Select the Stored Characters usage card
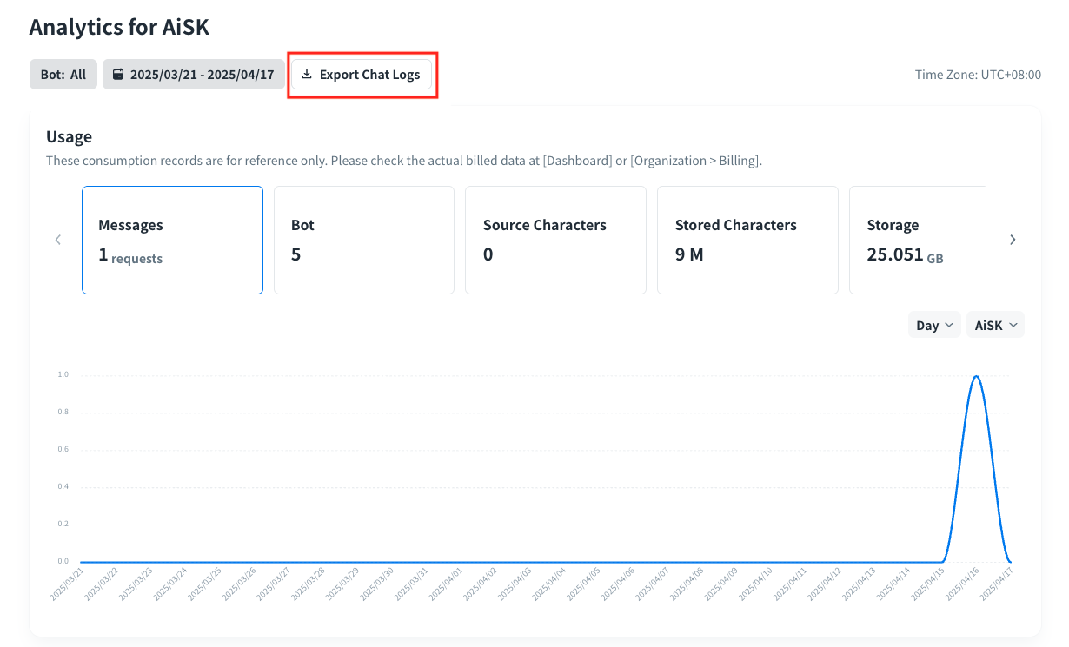 click(747, 241)
